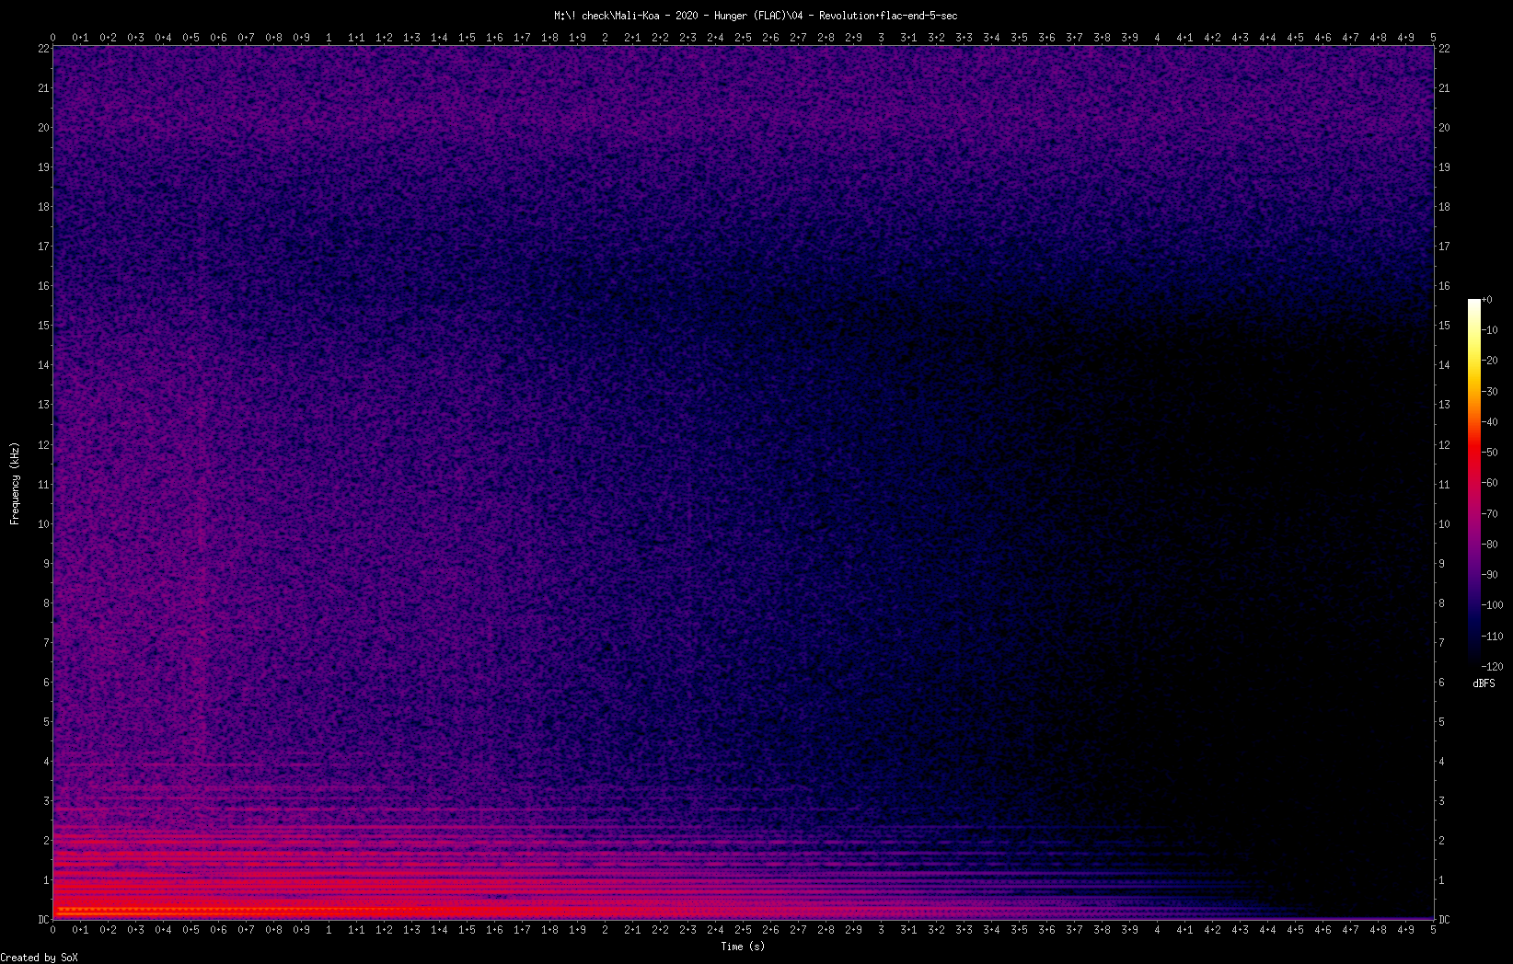Click the dBFS color gradient scale bar

tap(1474, 482)
